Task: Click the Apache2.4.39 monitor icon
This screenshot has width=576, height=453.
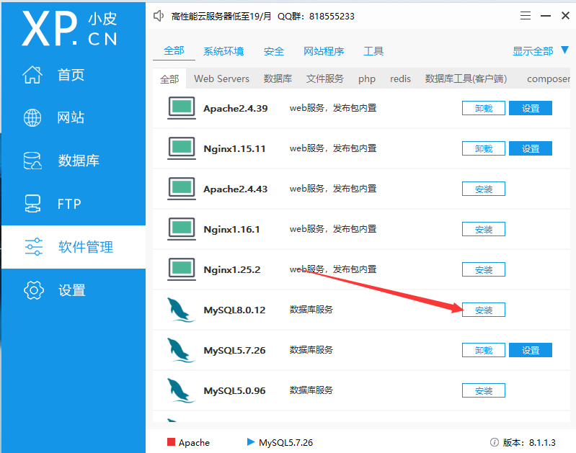Action: [182, 108]
